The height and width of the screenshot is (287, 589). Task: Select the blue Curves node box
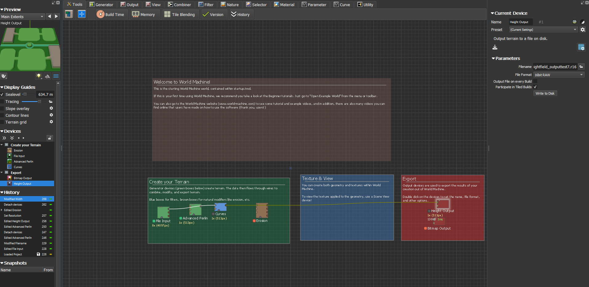click(x=221, y=207)
